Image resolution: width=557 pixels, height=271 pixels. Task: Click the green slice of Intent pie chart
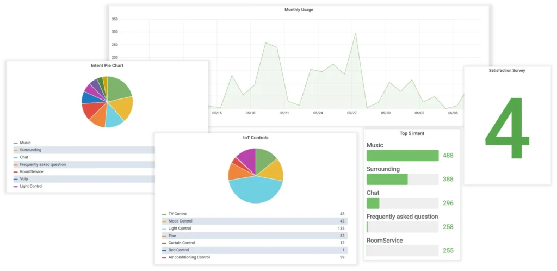pyautogui.click(x=120, y=88)
